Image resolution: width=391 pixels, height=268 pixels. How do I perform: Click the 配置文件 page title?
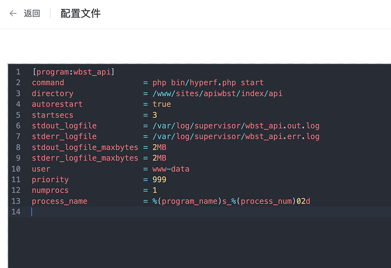click(80, 14)
